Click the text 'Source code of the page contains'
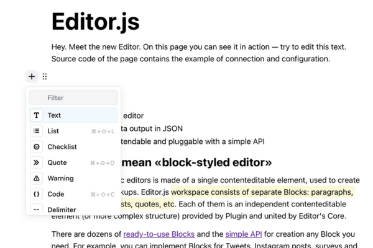The height and width of the screenshot is (248, 373). 117,59
